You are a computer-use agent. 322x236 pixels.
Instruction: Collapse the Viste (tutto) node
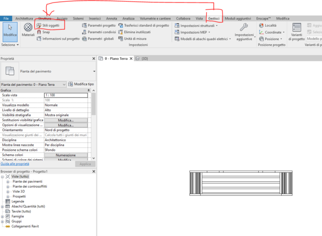click(x=2, y=177)
